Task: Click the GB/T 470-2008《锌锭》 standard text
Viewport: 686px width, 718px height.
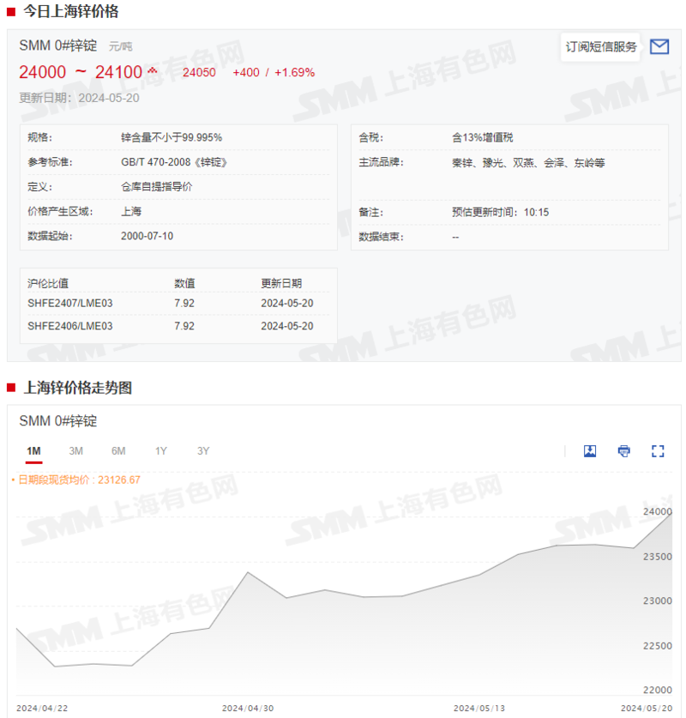Action: (174, 162)
